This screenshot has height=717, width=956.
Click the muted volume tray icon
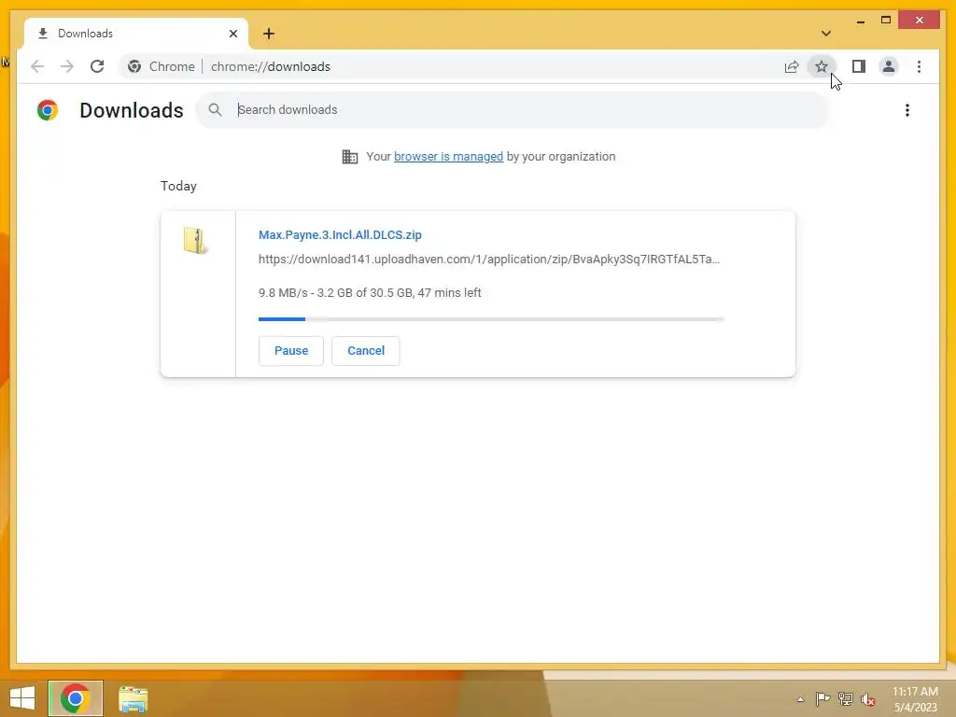coord(867,699)
